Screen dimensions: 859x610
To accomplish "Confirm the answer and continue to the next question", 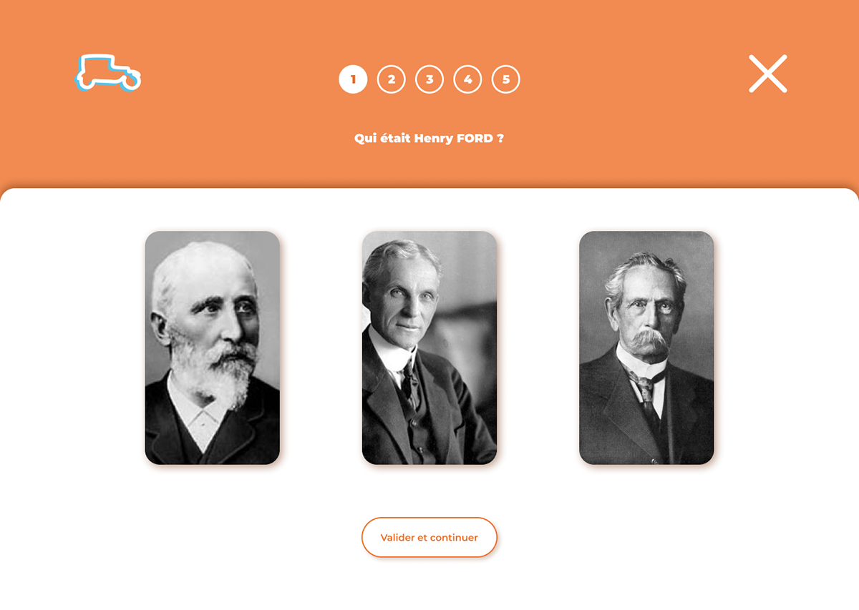I will pos(429,537).
